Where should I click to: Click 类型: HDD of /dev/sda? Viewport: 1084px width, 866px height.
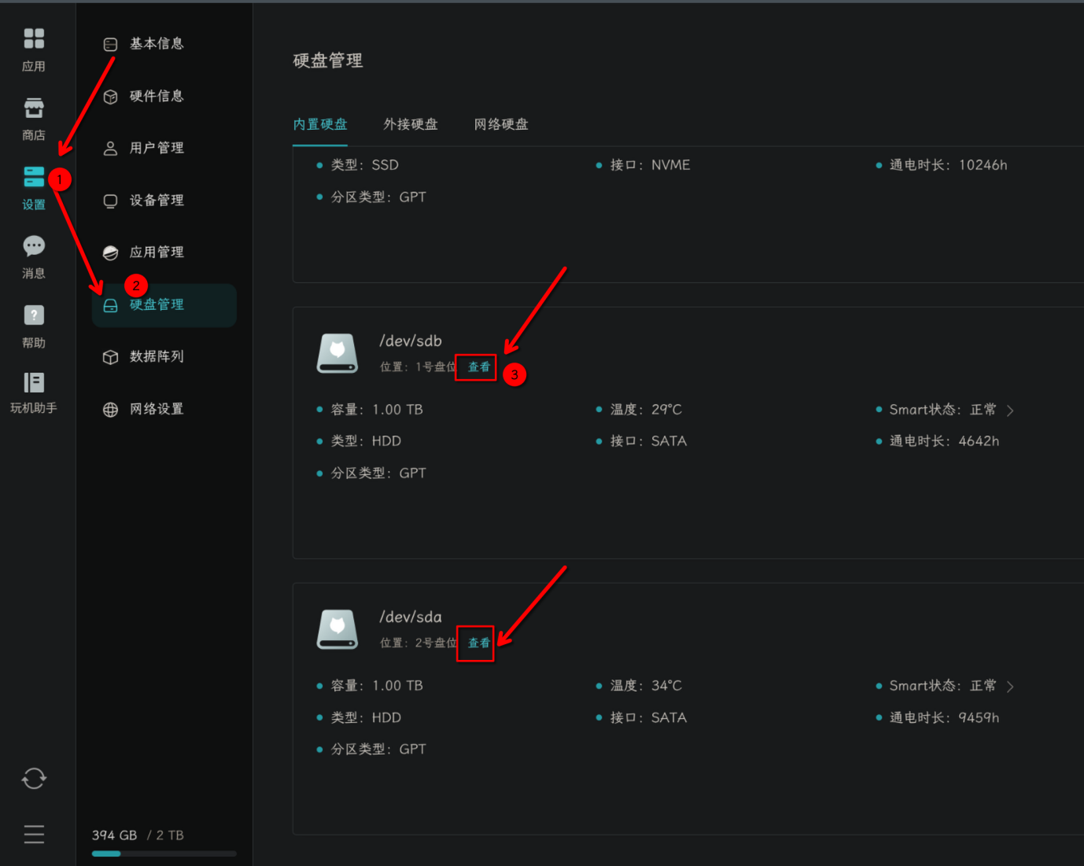pyautogui.click(x=366, y=717)
